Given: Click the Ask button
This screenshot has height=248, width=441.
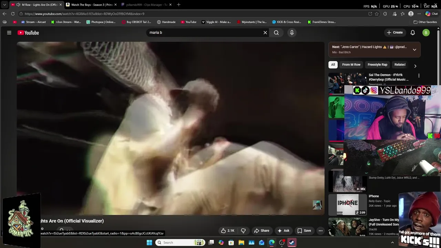Looking at the screenshot, I should pos(283,231).
